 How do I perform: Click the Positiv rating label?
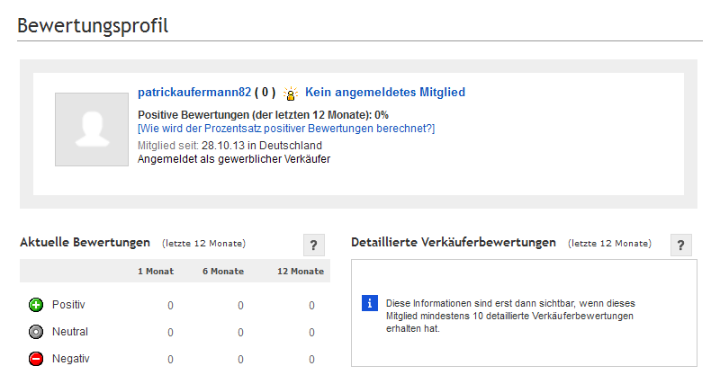click(68, 305)
